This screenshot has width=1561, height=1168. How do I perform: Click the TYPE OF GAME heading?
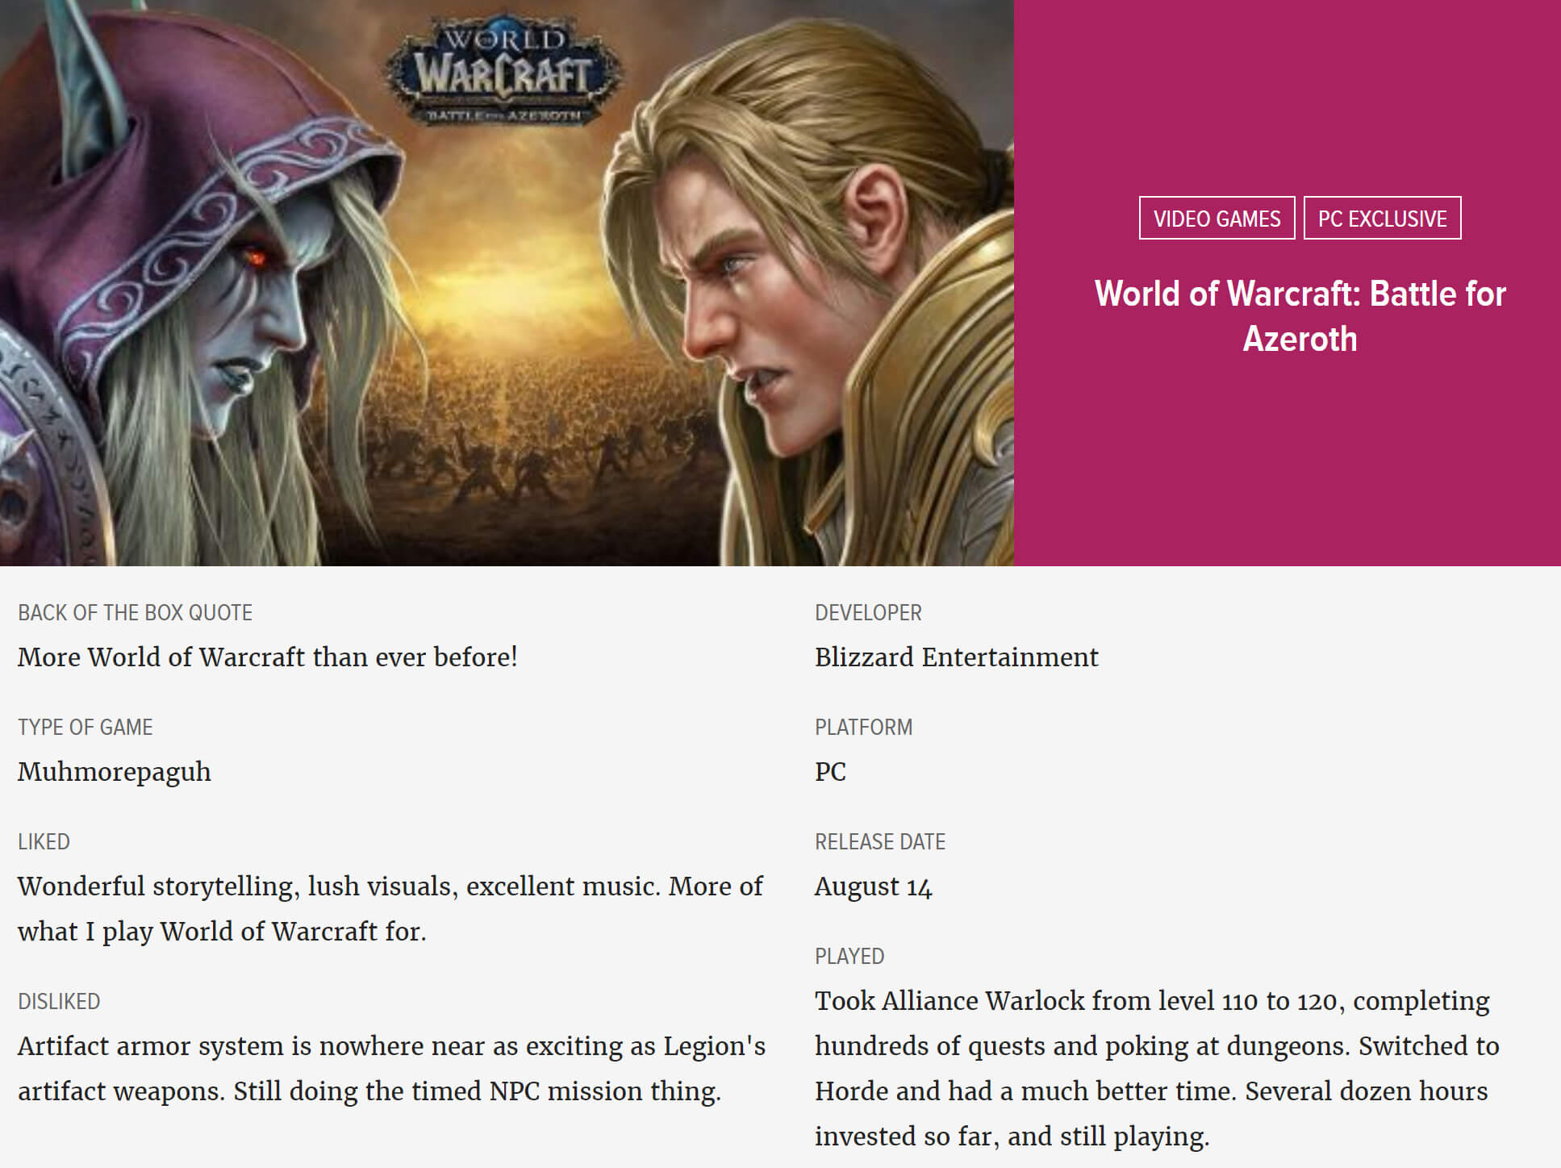coord(85,728)
